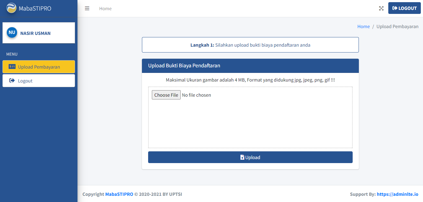Visit the adminlte.io support link
Image resolution: width=423 pixels, height=202 pixels.
point(397,194)
